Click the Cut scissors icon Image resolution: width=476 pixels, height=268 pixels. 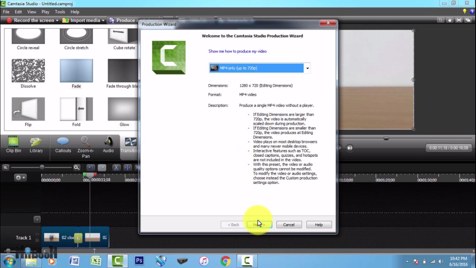[x=116, y=167]
